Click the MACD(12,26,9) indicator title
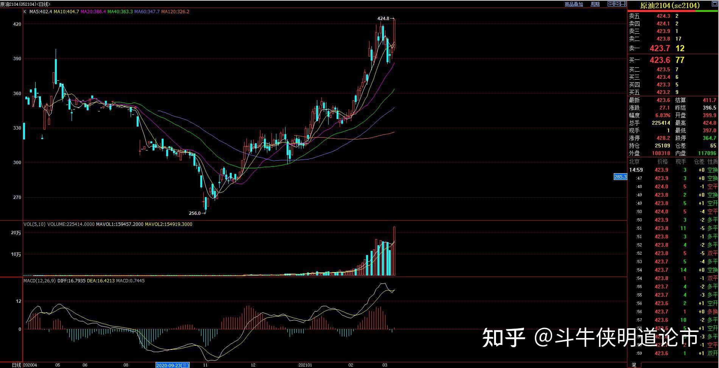Screen dimensions: 719x368 [x=39, y=281]
